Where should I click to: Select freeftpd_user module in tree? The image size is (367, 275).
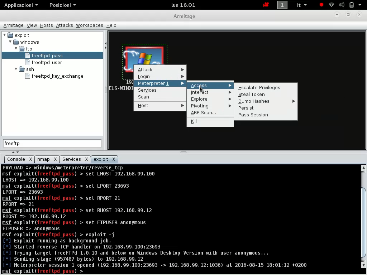point(47,62)
